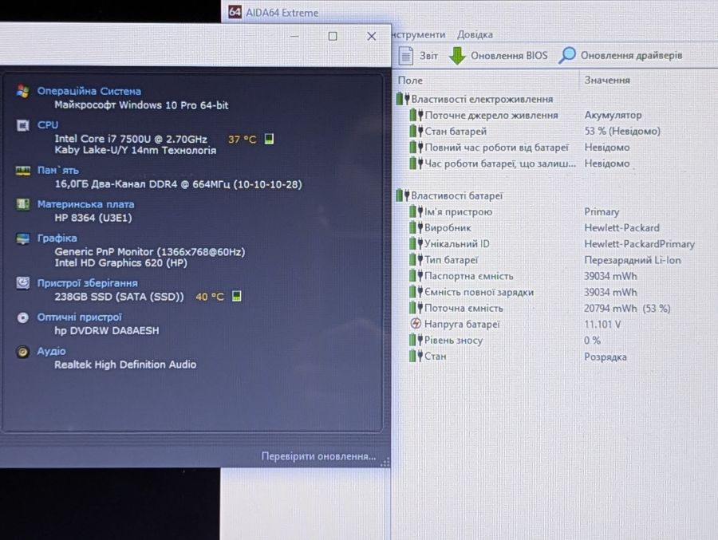The height and width of the screenshot is (540, 718).
Task: Click the memory module icon
Action: point(23,171)
